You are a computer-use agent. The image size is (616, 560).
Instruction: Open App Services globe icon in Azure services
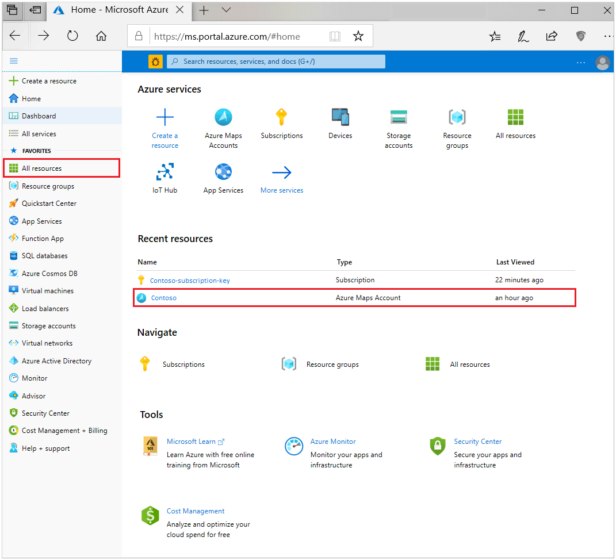pyautogui.click(x=223, y=171)
